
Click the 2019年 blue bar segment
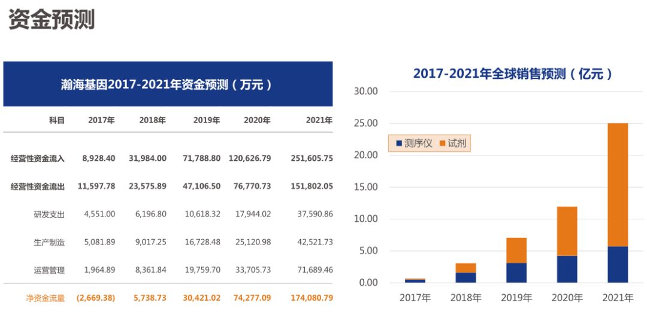516,273
